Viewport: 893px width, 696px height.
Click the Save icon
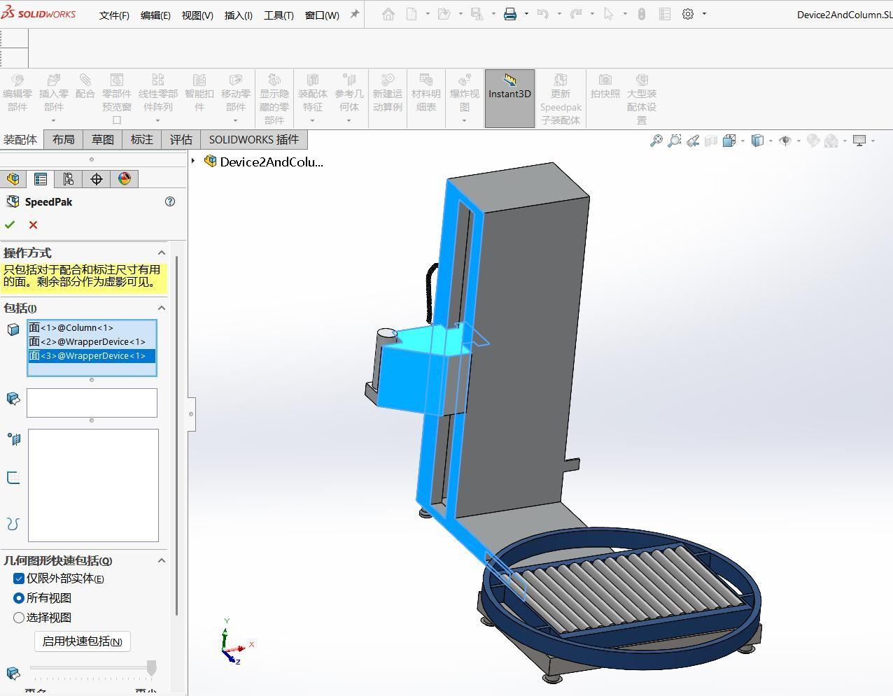click(x=477, y=14)
